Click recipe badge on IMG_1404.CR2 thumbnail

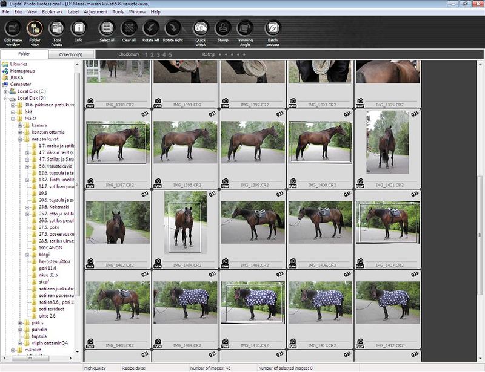point(212,194)
